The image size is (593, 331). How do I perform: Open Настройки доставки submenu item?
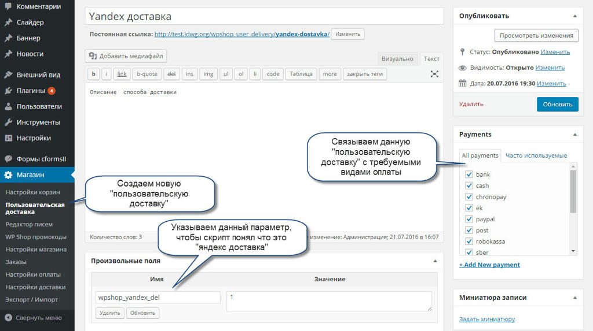pos(35,287)
